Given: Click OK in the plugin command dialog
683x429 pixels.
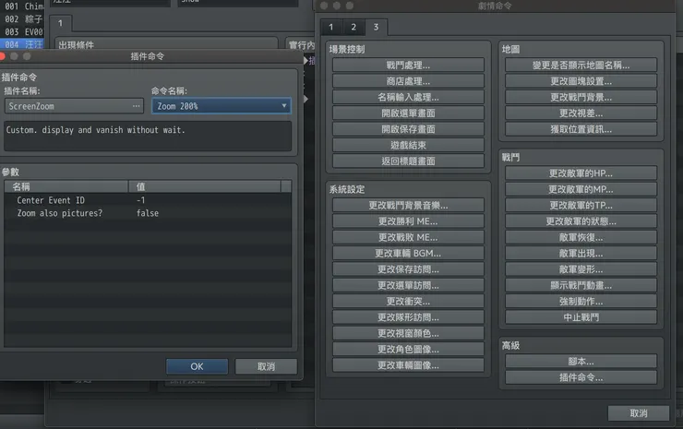Looking at the screenshot, I should coord(197,366).
